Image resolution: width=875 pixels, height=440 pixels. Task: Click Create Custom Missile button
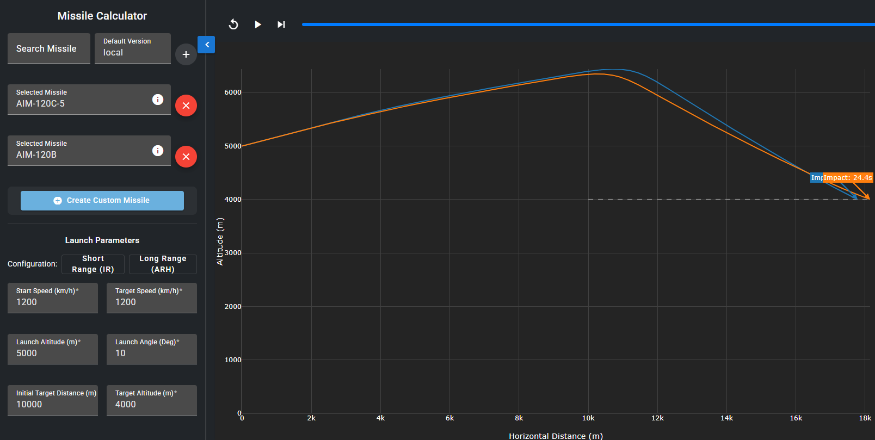tap(102, 200)
